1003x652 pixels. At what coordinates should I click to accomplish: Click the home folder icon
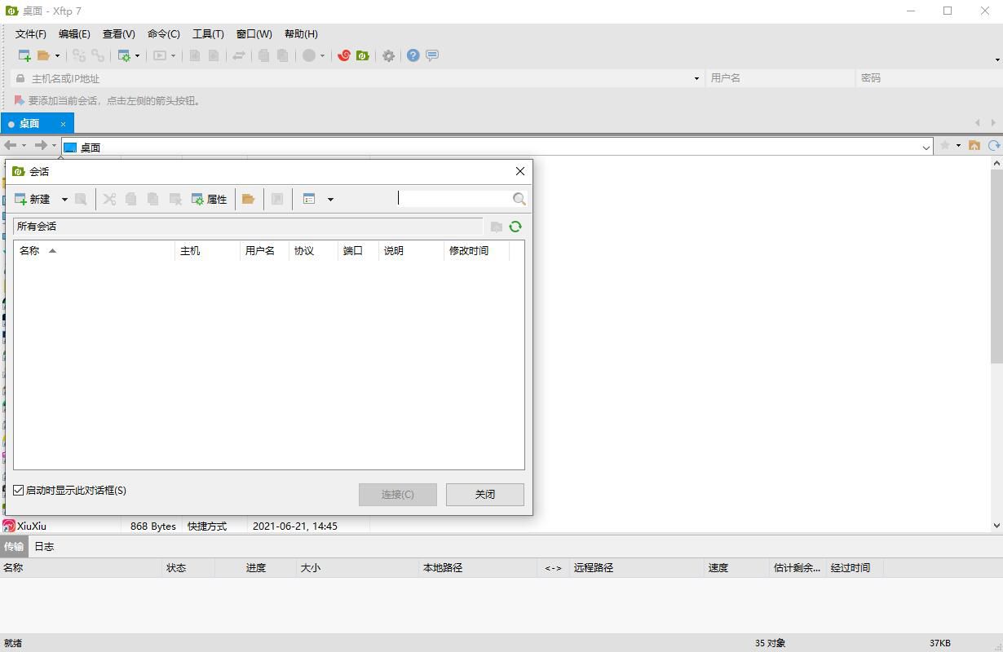(974, 145)
